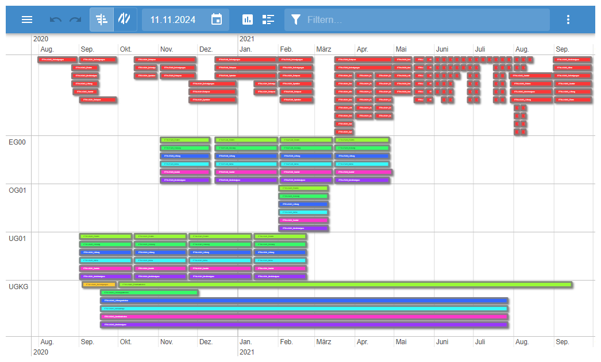The image size is (601, 362).
Task: Click the blue bar in OG01 row
Action: (303, 204)
